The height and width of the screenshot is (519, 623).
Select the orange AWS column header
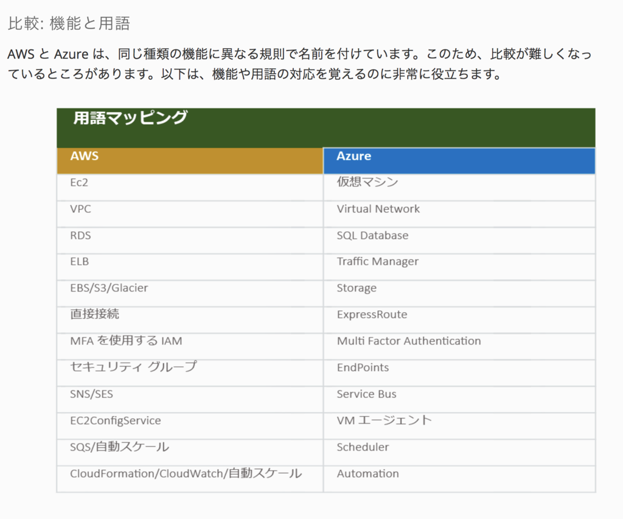pos(189,160)
